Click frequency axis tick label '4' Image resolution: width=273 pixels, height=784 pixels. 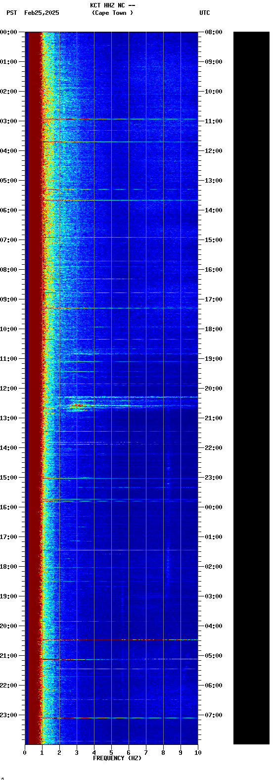[x=94, y=753]
